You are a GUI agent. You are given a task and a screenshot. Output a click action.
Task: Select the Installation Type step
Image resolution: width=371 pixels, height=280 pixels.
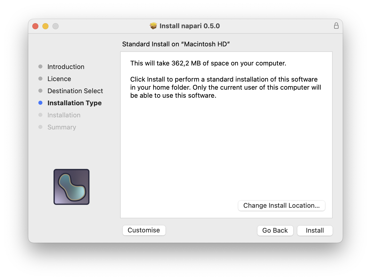click(x=74, y=103)
